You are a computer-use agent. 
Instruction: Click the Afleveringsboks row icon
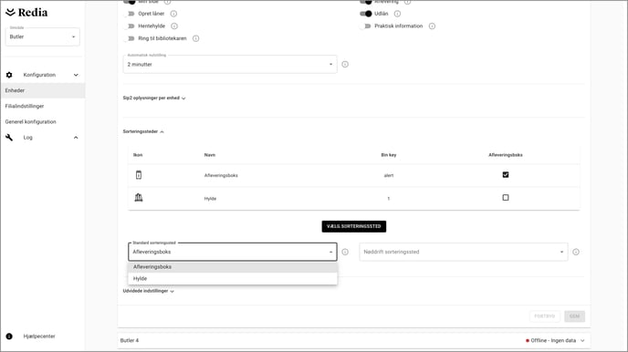(139, 175)
